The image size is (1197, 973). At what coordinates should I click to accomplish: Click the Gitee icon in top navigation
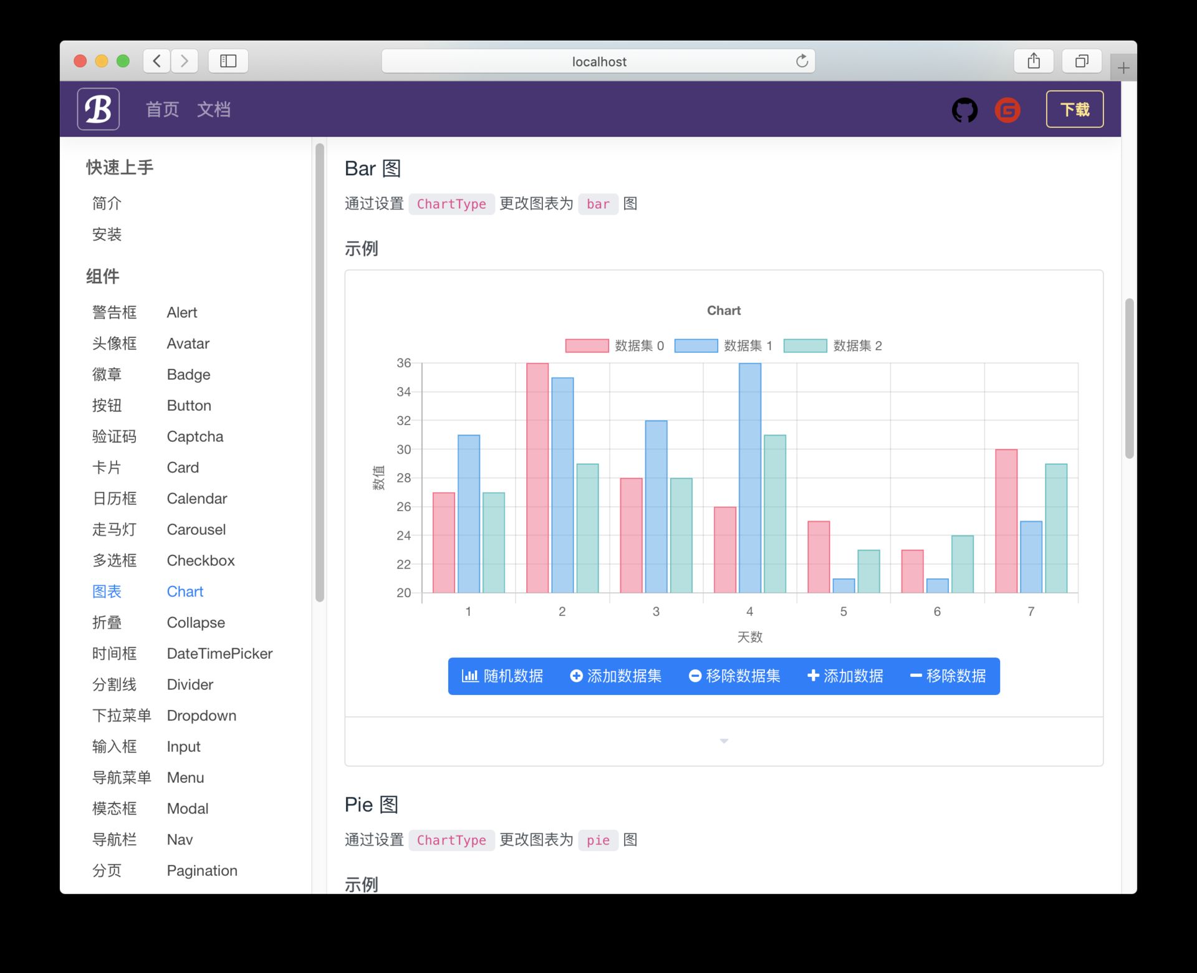[x=1010, y=108]
